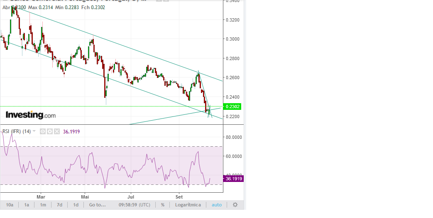Click the 0.2400 price axis label
Viewport: 433px width, 218px height.
click(232, 97)
